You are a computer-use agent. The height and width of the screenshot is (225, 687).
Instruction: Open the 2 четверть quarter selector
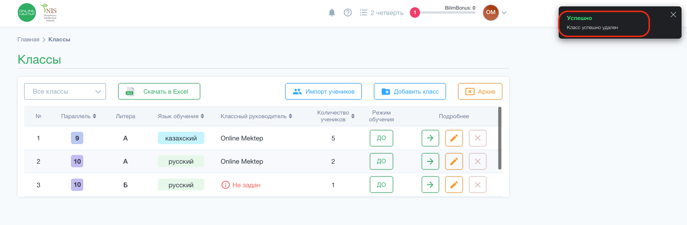(x=381, y=13)
